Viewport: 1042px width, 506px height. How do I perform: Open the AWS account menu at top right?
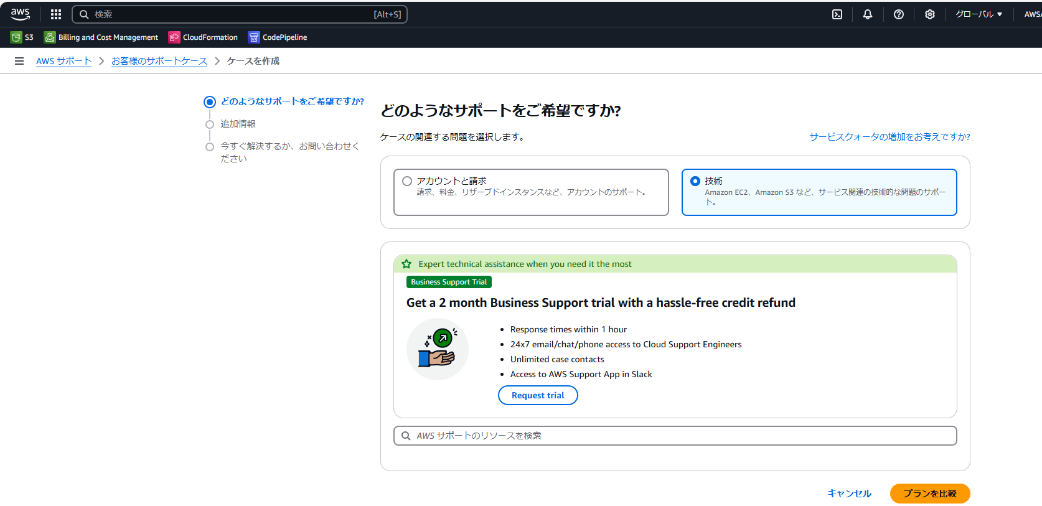pos(1033,14)
